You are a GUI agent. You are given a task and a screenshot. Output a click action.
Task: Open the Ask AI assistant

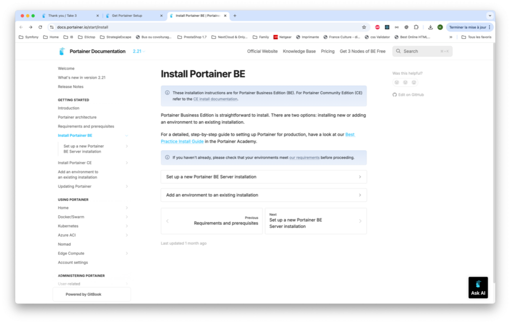coord(478,287)
